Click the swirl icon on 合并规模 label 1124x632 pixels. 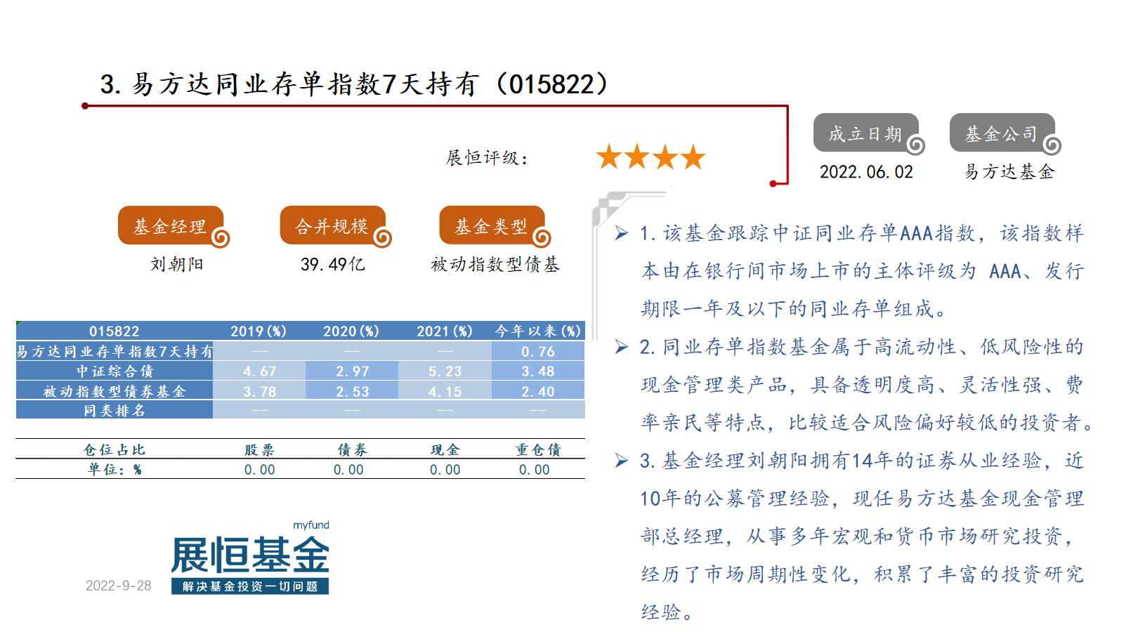tap(382, 239)
